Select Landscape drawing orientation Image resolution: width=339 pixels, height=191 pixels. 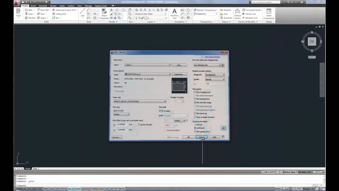click(195, 128)
